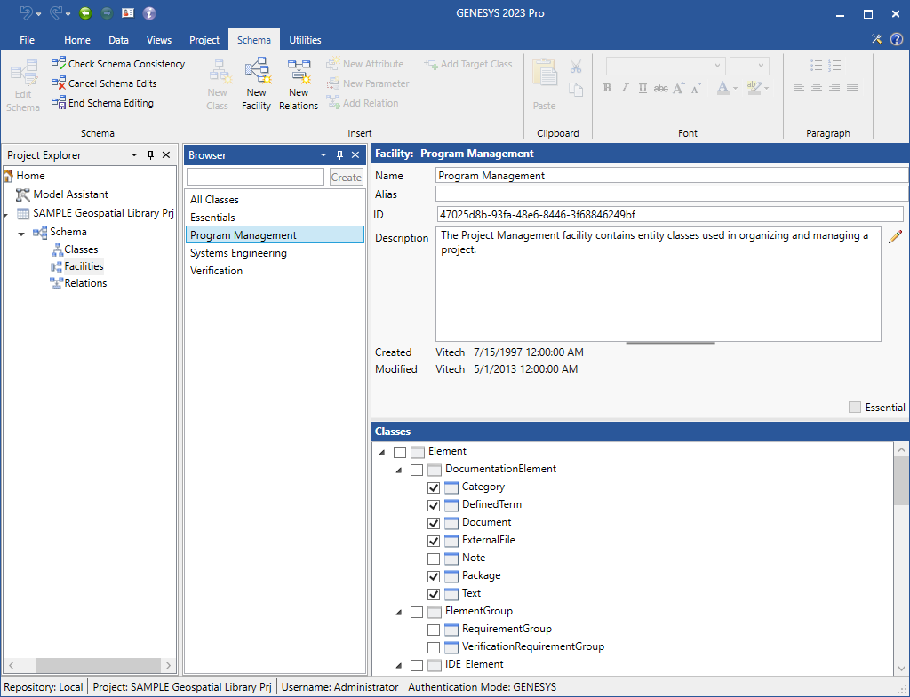The width and height of the screenshot is (910, 697).
Task: Uncheck the Category class checkbox
Action: pos(434,487)
